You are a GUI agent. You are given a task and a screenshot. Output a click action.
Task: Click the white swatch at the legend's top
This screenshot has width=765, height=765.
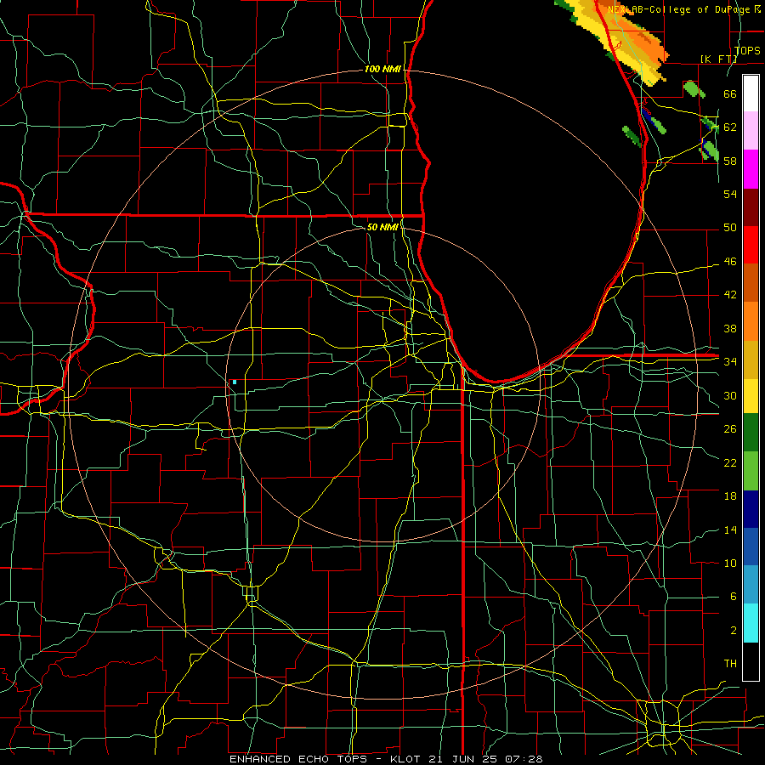click(751, 93)
